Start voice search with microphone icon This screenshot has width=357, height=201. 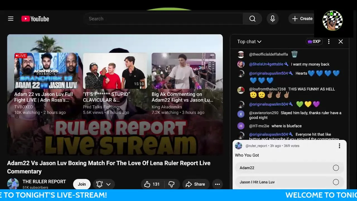tap(272, 19)
